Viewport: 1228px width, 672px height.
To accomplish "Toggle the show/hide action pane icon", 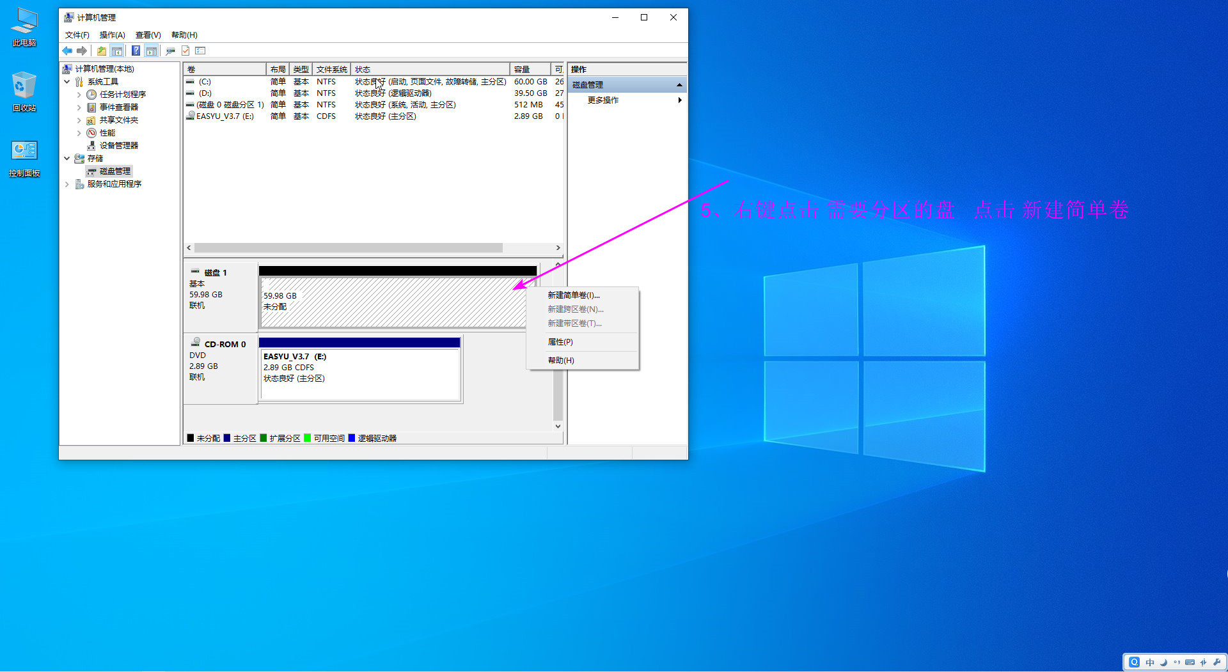I will 151,51.
